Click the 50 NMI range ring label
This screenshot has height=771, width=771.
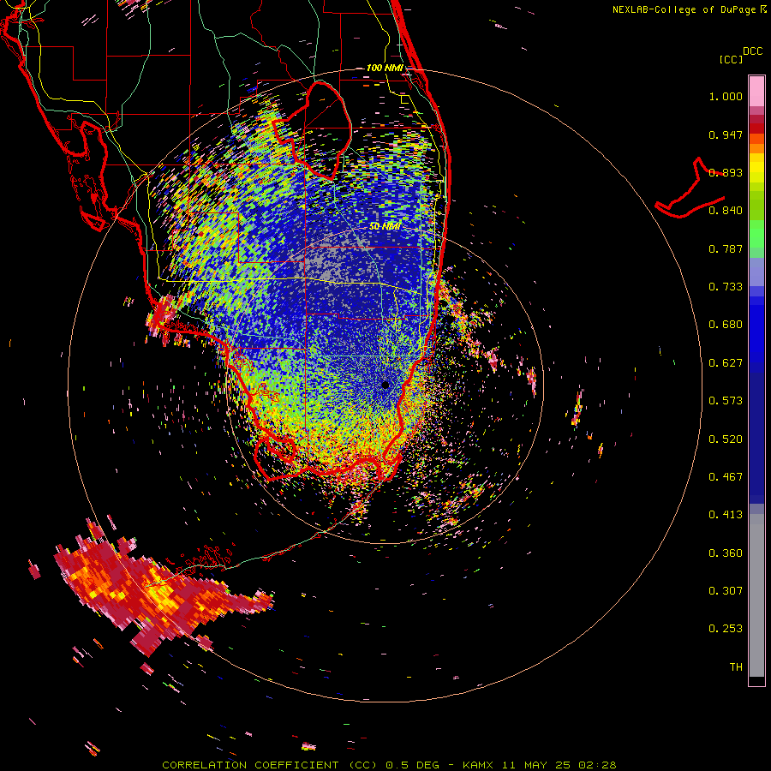(385, 226)
